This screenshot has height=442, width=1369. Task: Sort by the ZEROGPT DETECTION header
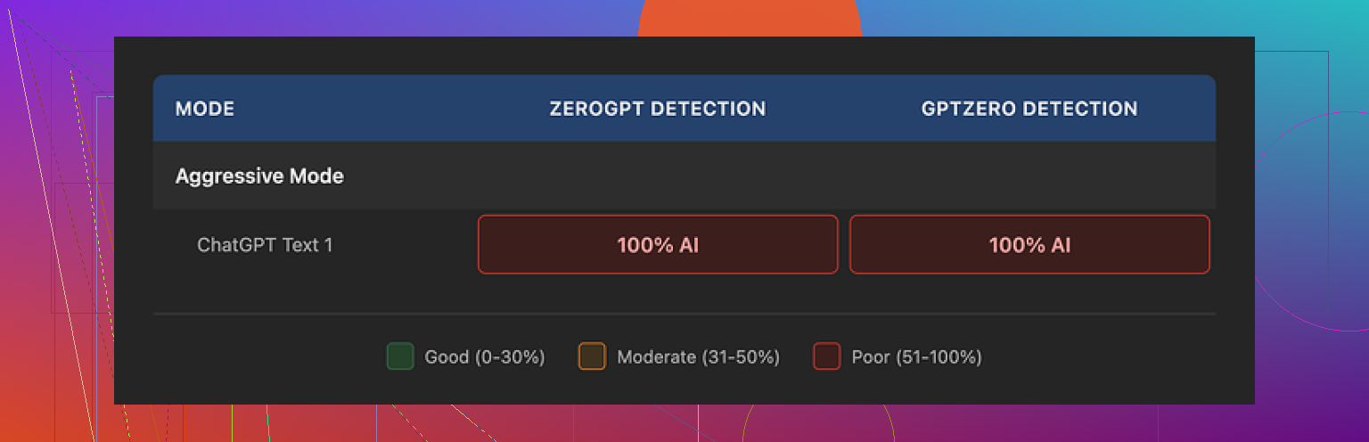coord(658,109)
